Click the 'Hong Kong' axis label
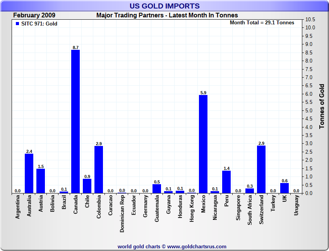This screenshot has height=251, width=329. click(192, 208)
